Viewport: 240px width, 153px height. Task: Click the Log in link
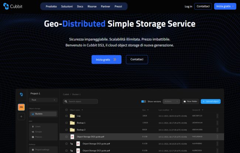click(188, 6)
